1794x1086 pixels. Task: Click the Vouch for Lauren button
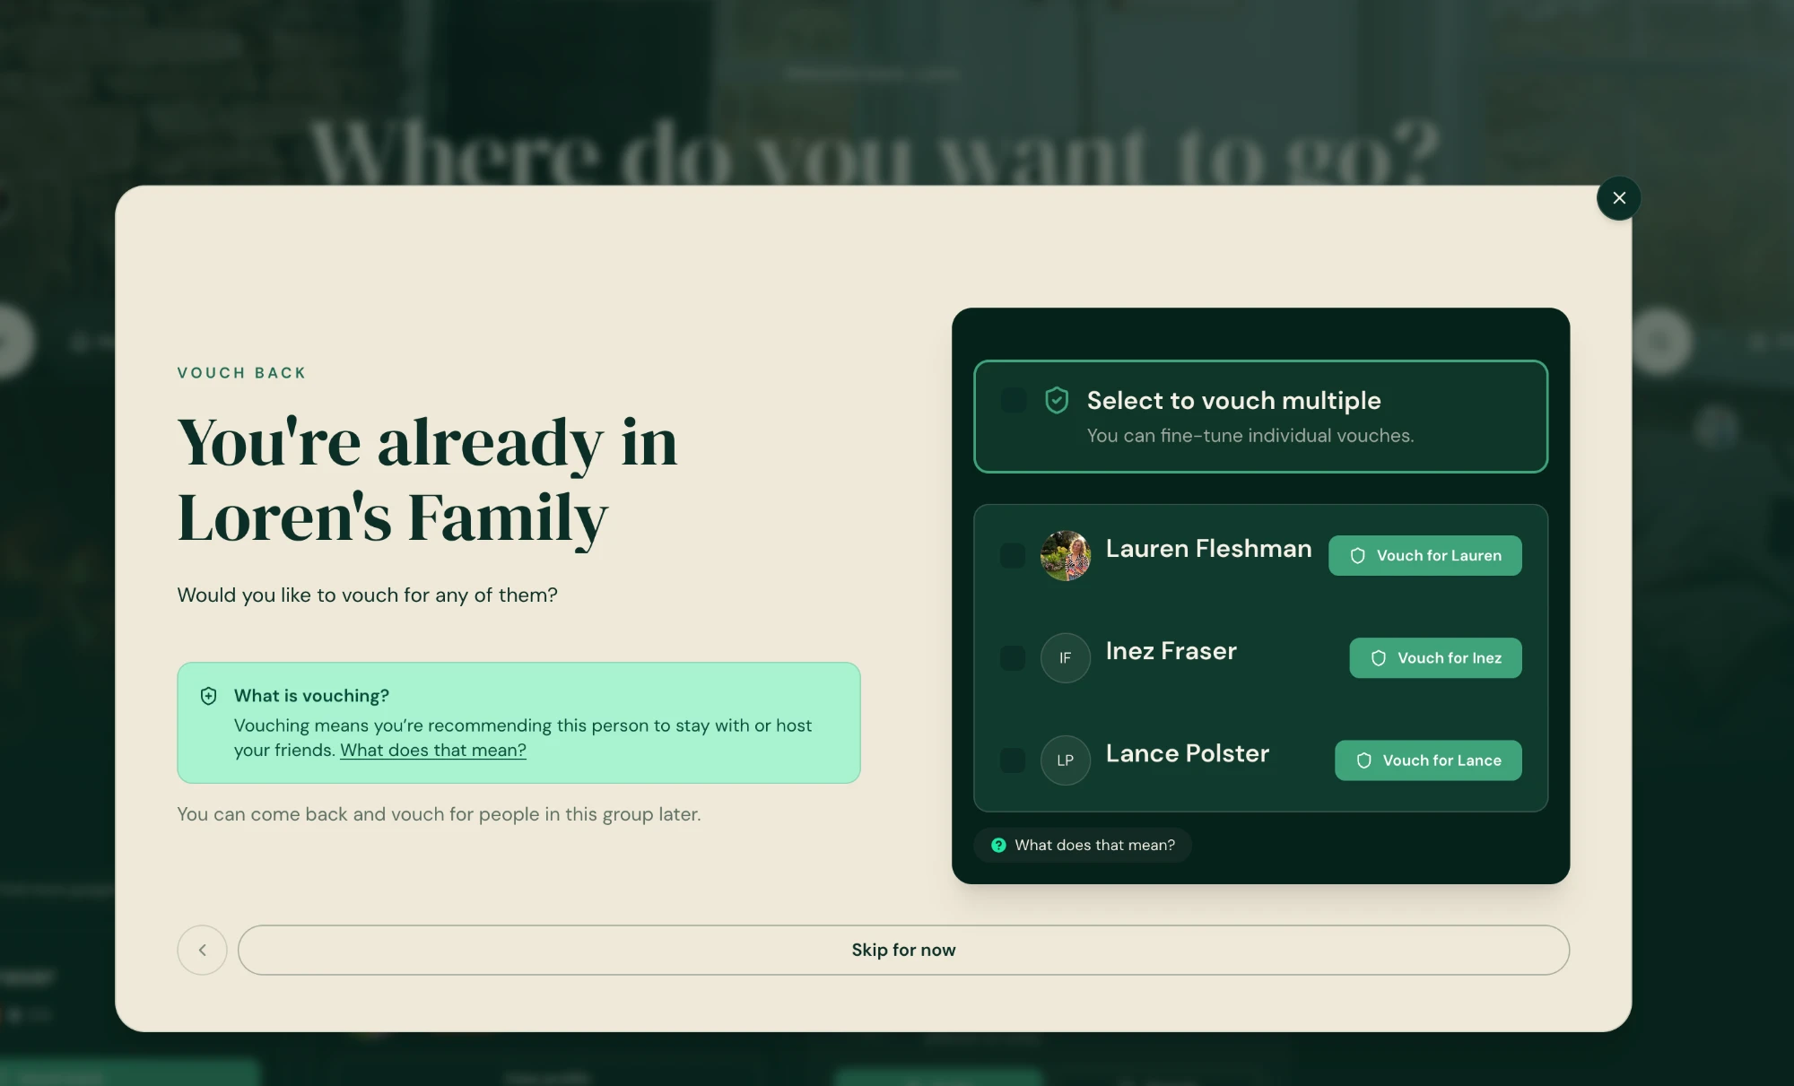pyautogui.click(x=1424, y=555)
